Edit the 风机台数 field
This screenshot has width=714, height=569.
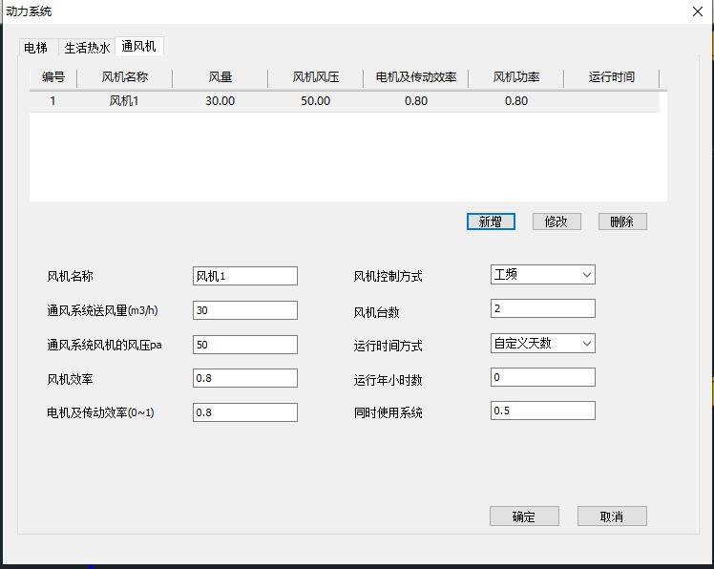(x=542, y=308)
